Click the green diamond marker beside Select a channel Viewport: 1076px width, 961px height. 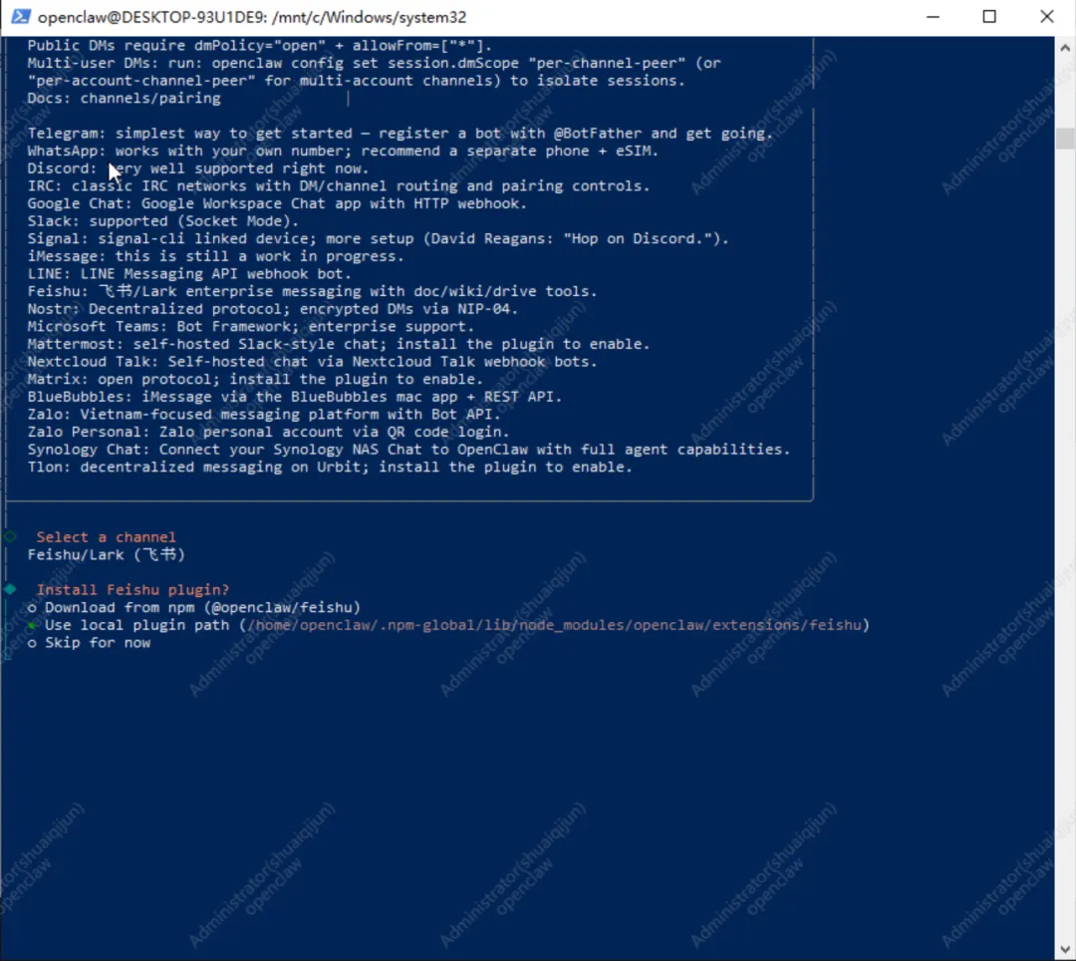point(10,536)
